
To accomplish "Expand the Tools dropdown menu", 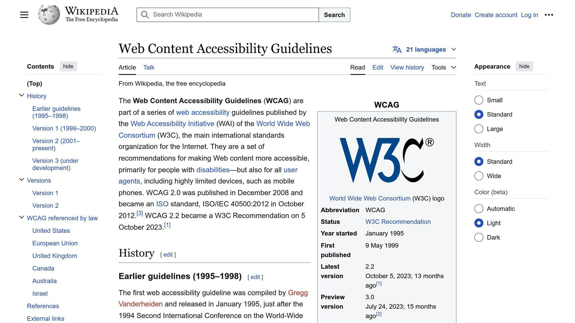I will coord(444,68).
